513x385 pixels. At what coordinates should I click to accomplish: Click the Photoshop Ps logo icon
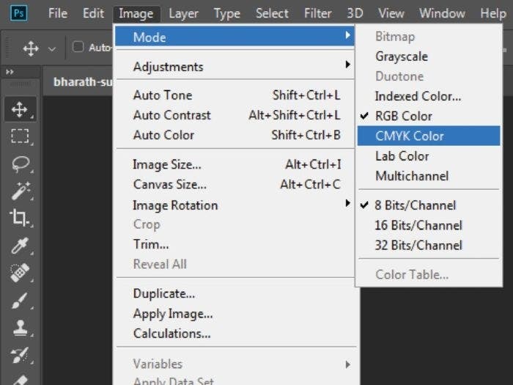coord(20,13)
